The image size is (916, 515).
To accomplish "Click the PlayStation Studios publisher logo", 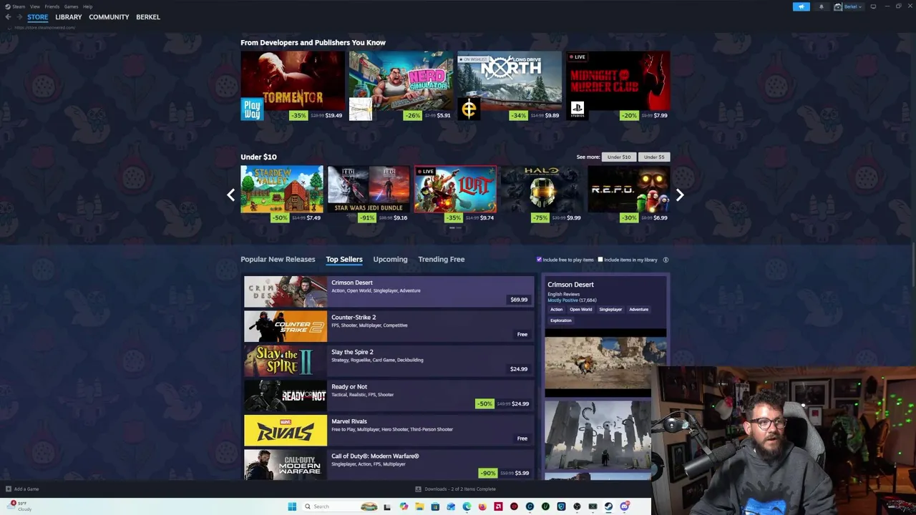I will 578,109.
